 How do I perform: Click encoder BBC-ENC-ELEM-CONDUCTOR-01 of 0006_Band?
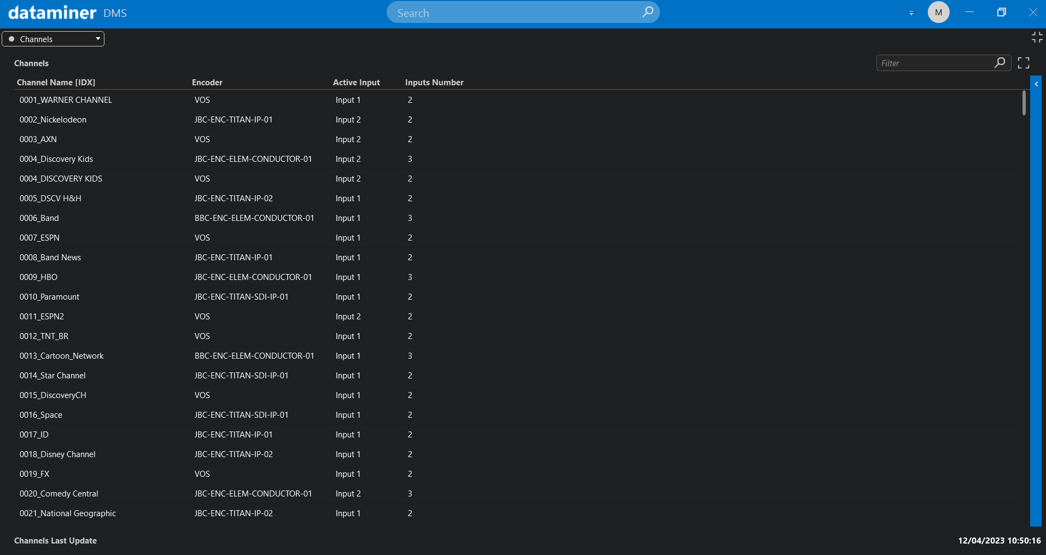254,218
